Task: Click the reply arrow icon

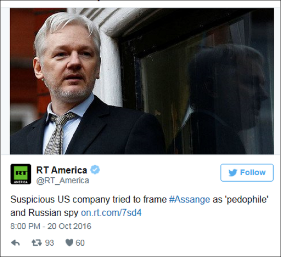Action: click(15, 243)
